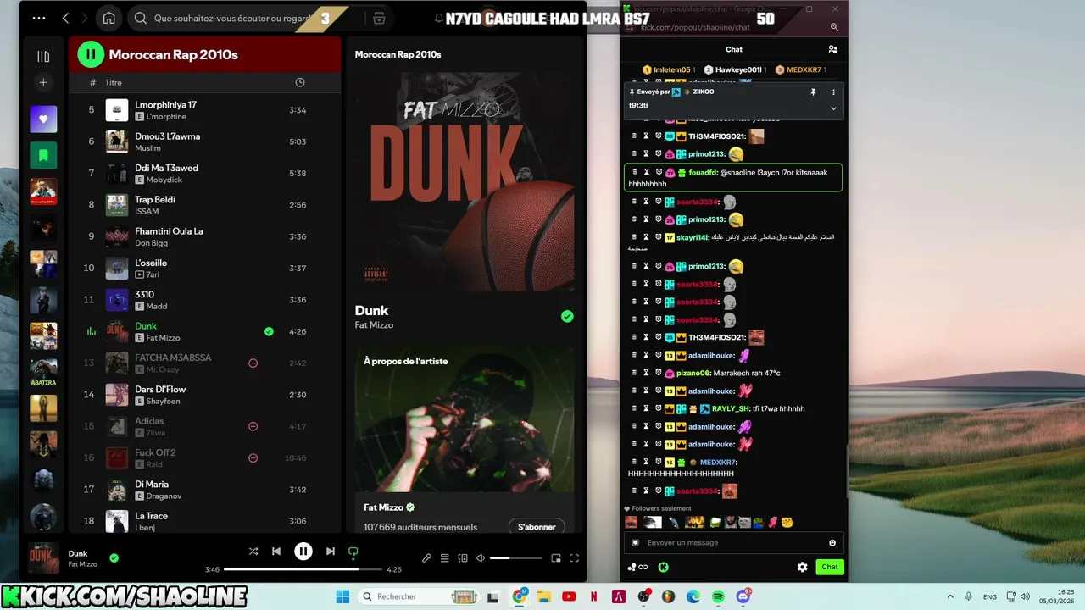The image size is (1085, 610).
Task: Open Google Chrome from the taskbar
Action: coord(520,596)
